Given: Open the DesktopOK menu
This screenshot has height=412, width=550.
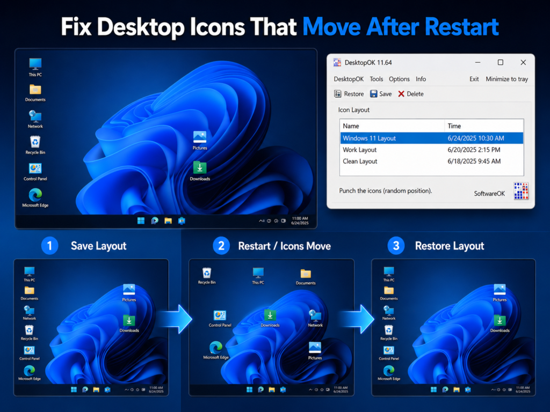Looking at the screenshot, I should point(349,79).
